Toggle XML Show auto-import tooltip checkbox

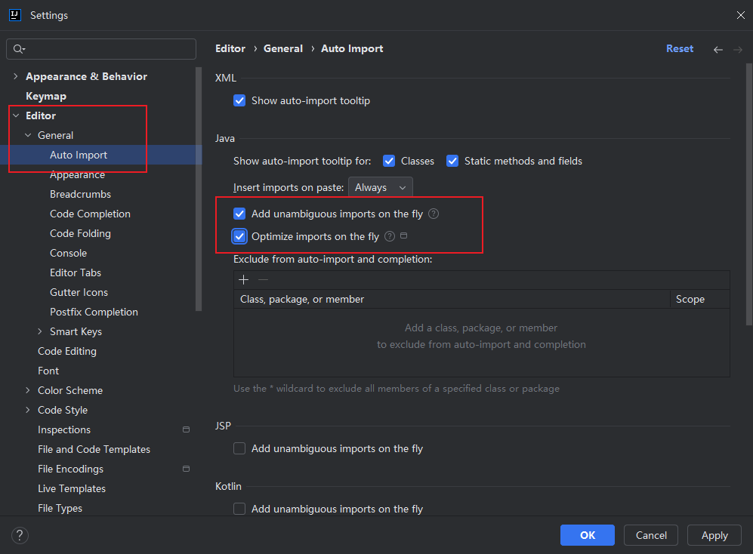pyautogui.click(x=239, y=100)
